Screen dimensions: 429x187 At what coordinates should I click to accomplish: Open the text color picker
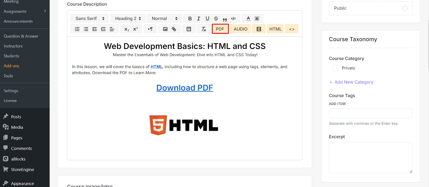pyautogui.click(x=248, y=18)
